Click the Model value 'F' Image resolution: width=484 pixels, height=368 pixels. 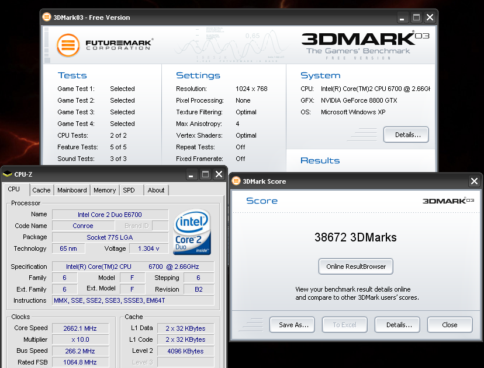coord(133,278)
